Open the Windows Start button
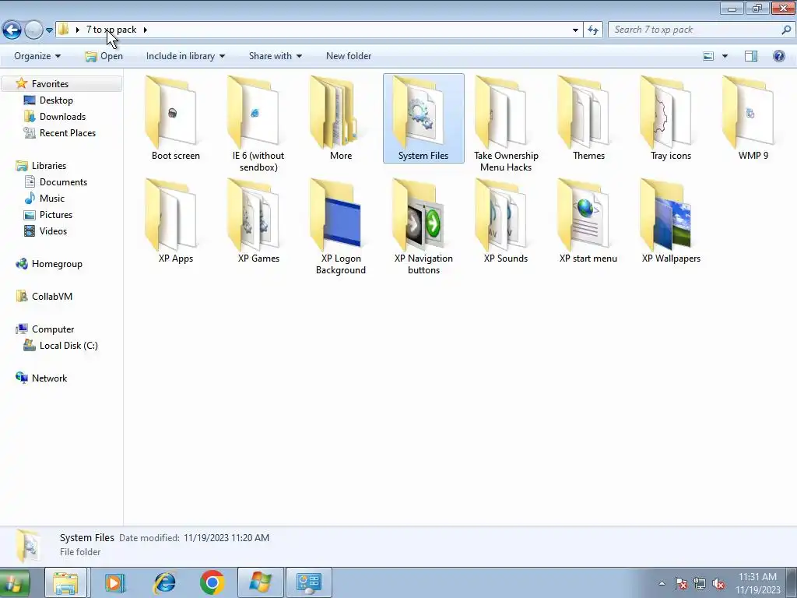 14,582
